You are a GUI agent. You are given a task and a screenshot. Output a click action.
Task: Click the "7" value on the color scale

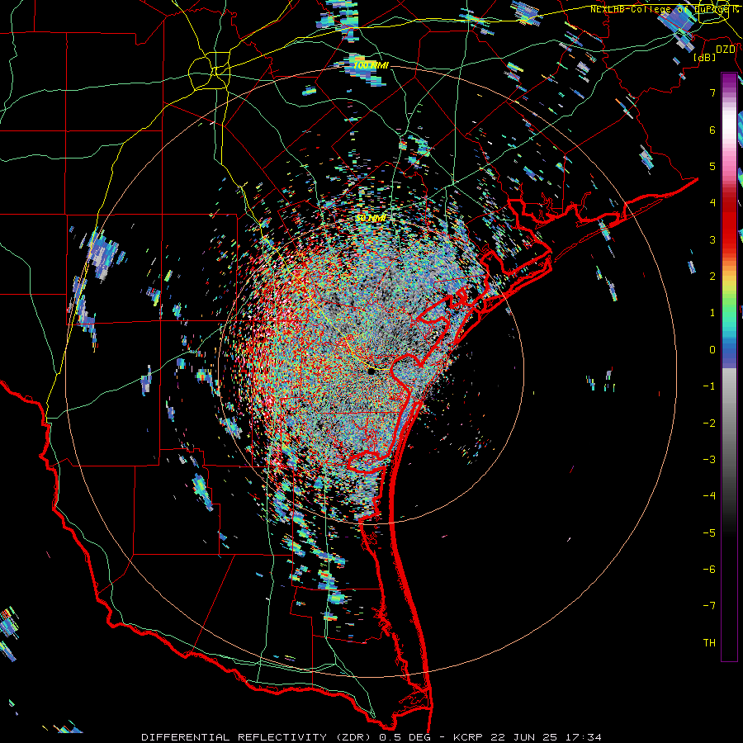tap(712, 92)
